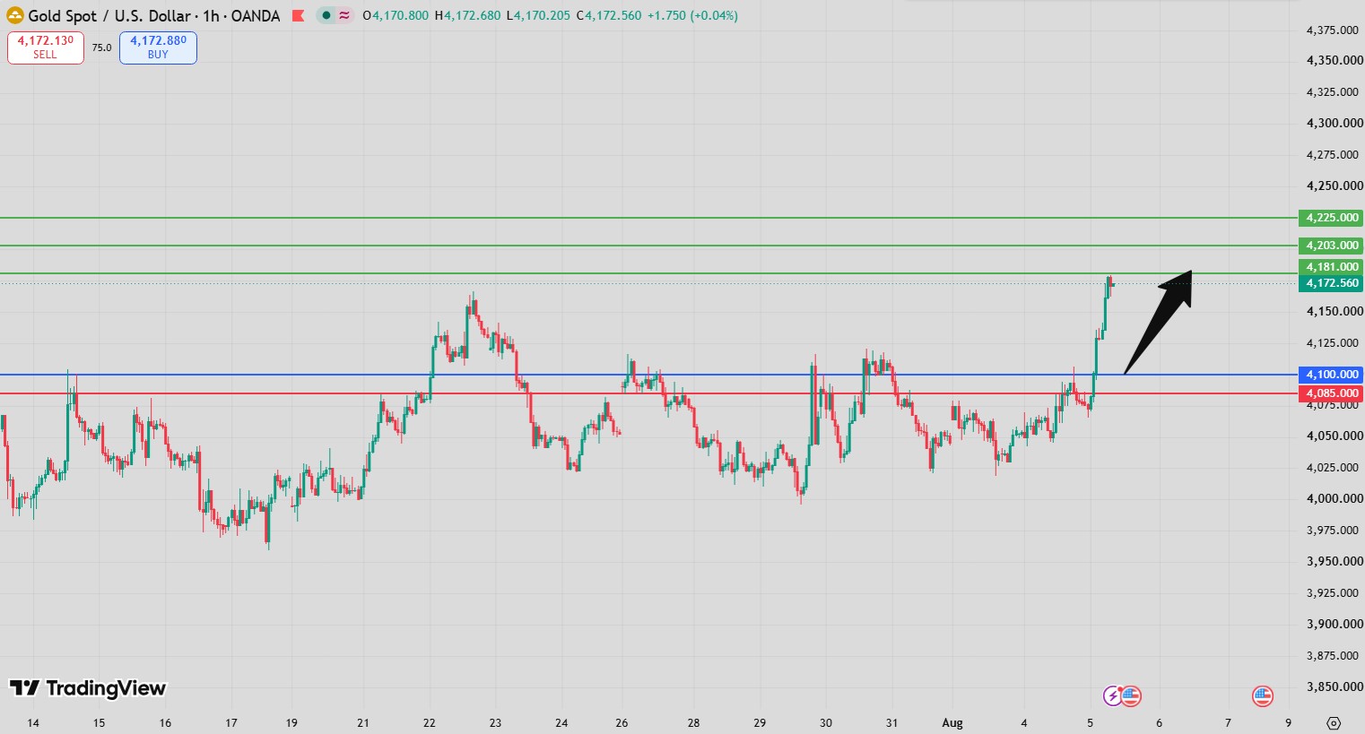Click date 26 on the time axis
1365x734 pixels.
click(x=622, y=723)
